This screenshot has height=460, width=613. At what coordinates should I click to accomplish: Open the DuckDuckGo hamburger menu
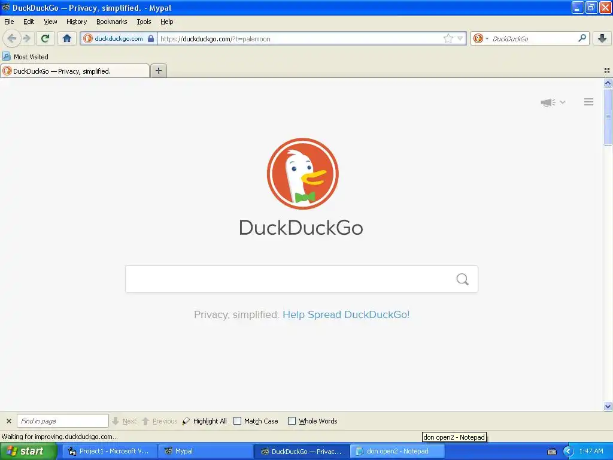tap(589, 102)
